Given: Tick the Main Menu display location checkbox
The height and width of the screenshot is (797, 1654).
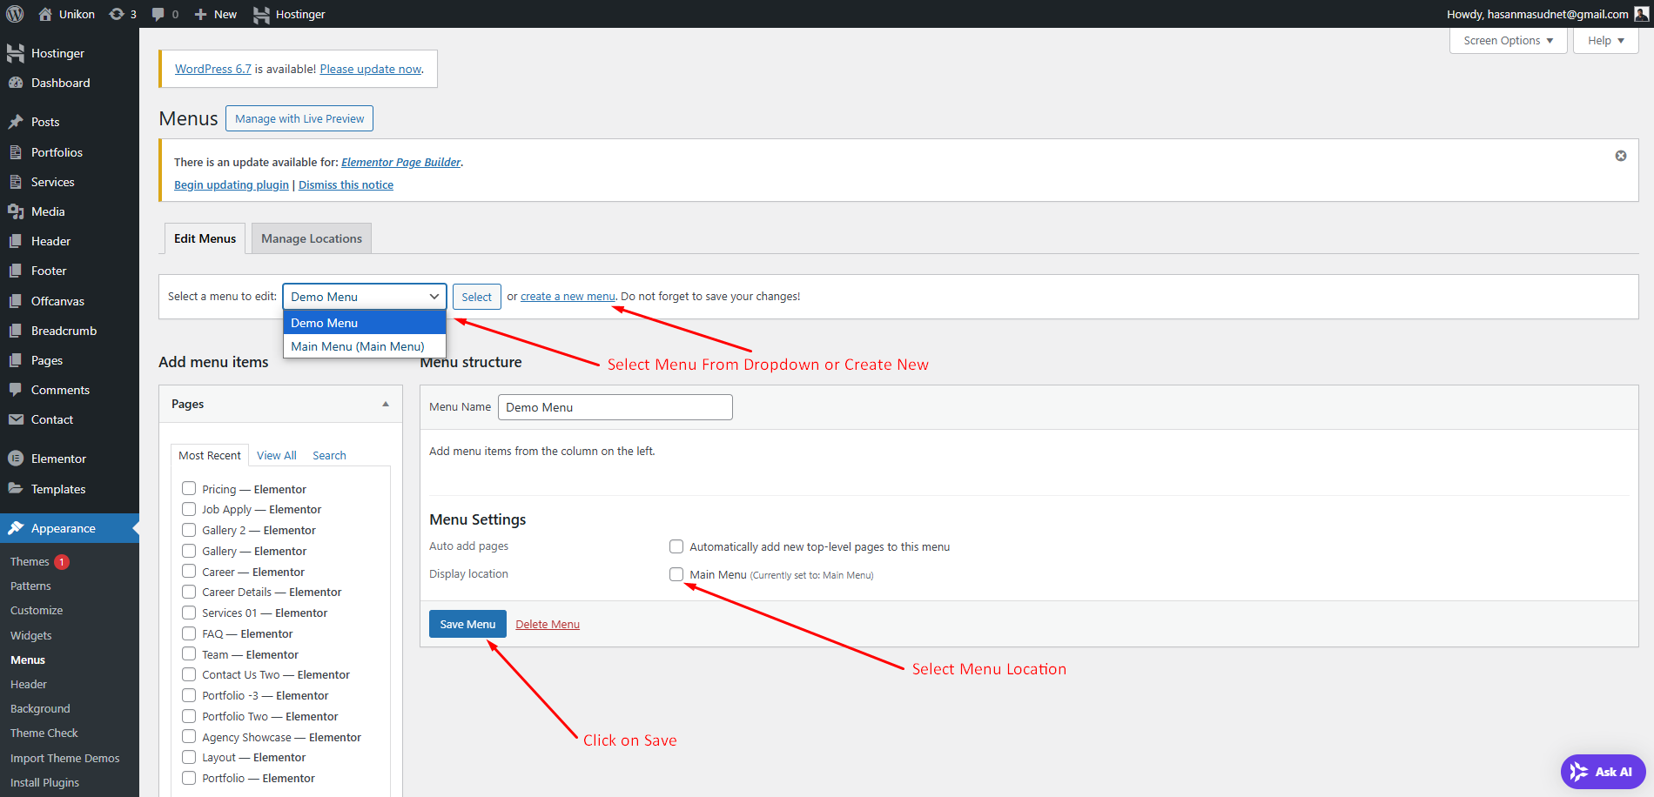Looking at the screenshot, I should coord(676,574).
